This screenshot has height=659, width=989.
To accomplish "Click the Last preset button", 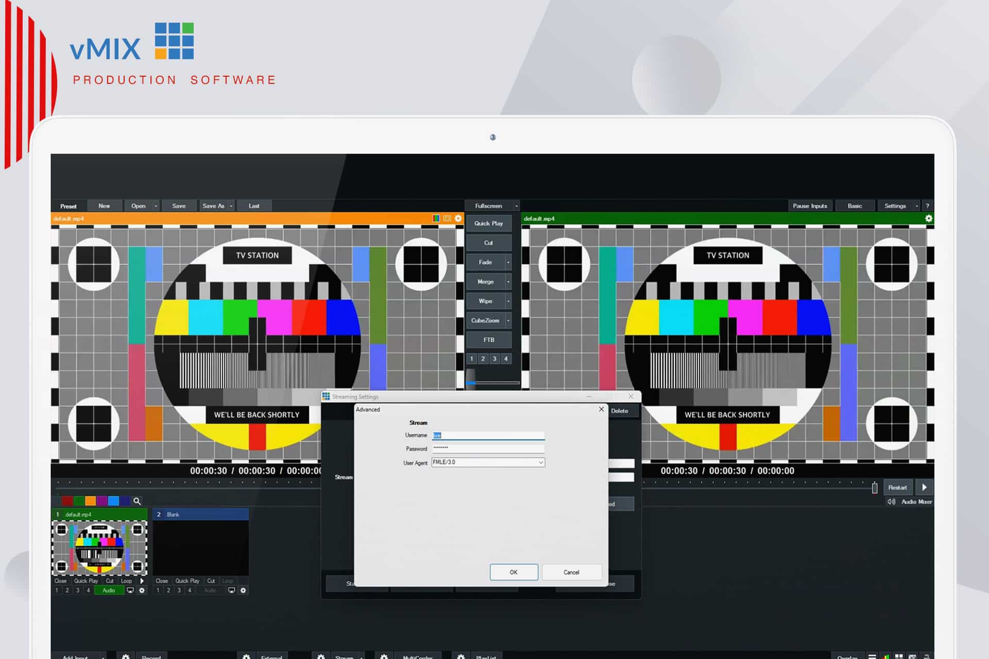I will pos(254,206).
